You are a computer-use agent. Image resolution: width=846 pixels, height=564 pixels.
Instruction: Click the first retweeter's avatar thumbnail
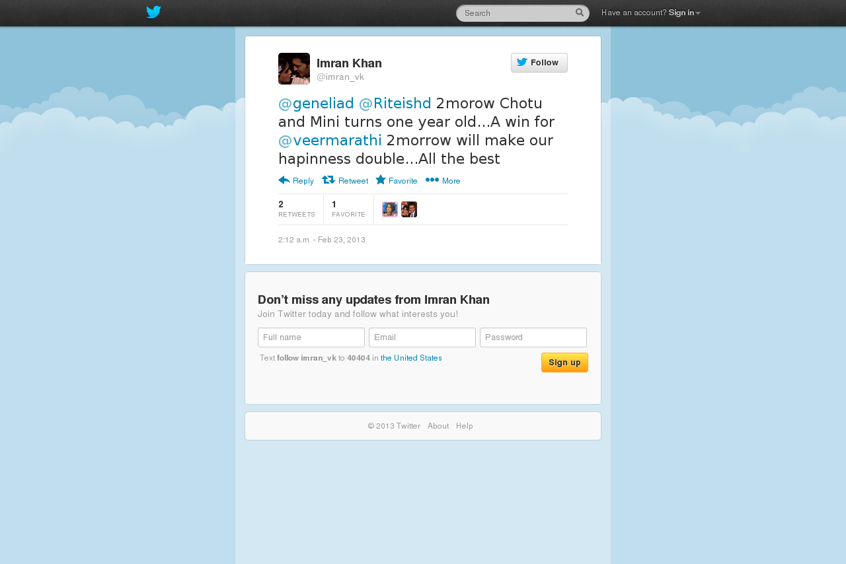click(390, 209)
